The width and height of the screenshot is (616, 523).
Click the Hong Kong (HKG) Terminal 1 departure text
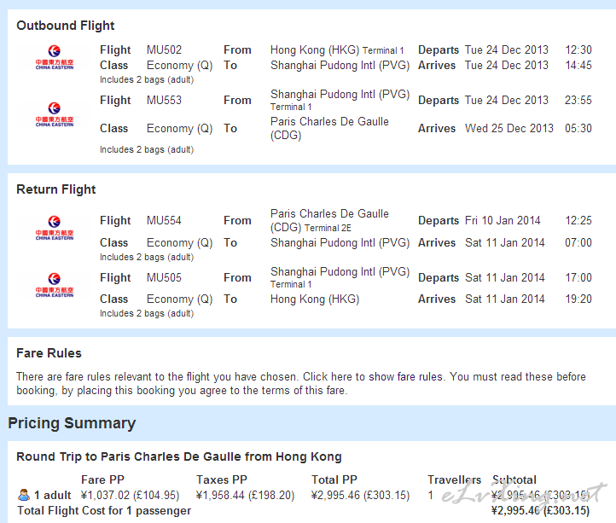(337, 49)
